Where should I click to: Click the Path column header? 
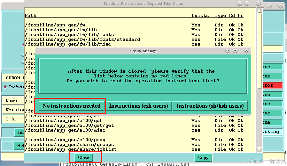click(x=31, y=16)
